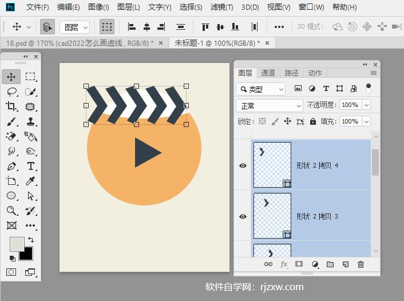Open the 滤镜(T) menu
This screenshot has height=301, width=404.
(221, 7)
